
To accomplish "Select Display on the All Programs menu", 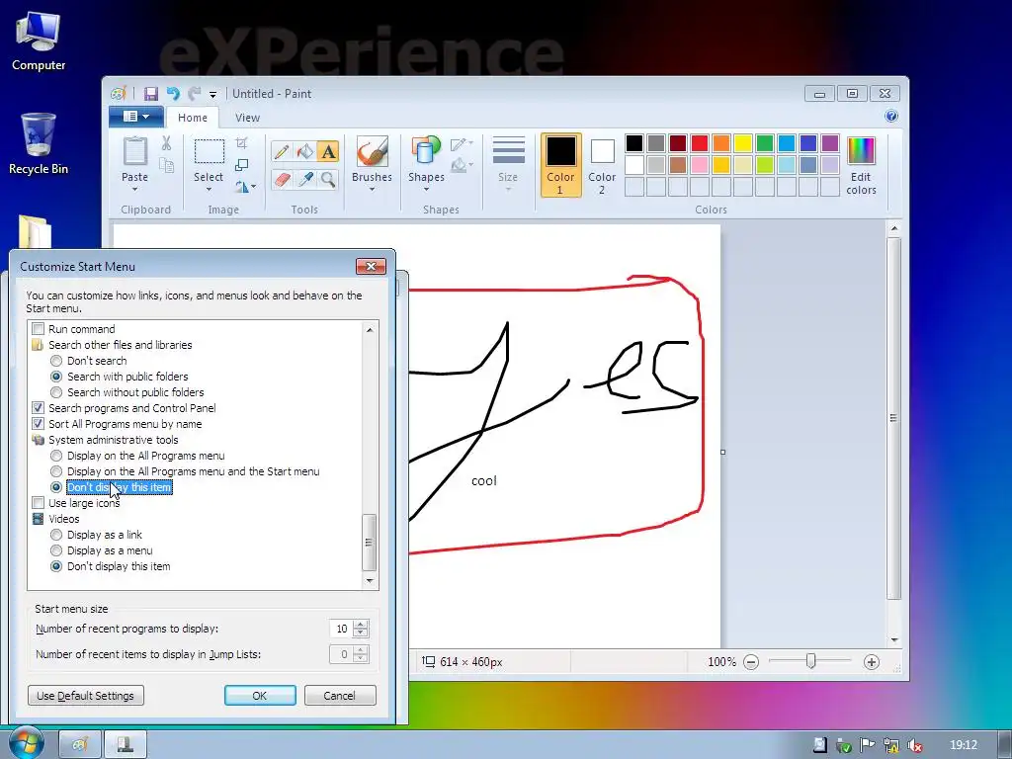I will [x=56, y=456].
